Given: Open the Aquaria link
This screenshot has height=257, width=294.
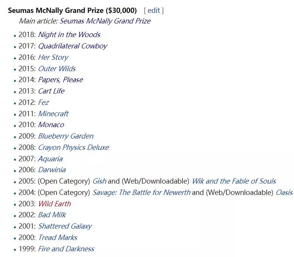Looking at the screenshot, I should pos(51,159).
